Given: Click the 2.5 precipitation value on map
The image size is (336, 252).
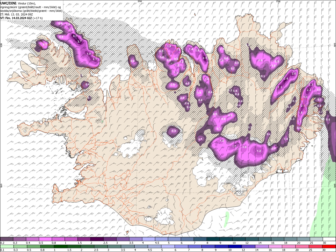Looking at the screenshot, I should click(x=205, y=58).
